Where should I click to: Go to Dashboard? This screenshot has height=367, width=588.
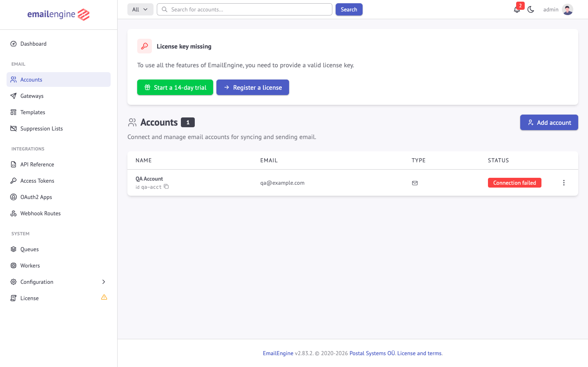coord(58,44)
